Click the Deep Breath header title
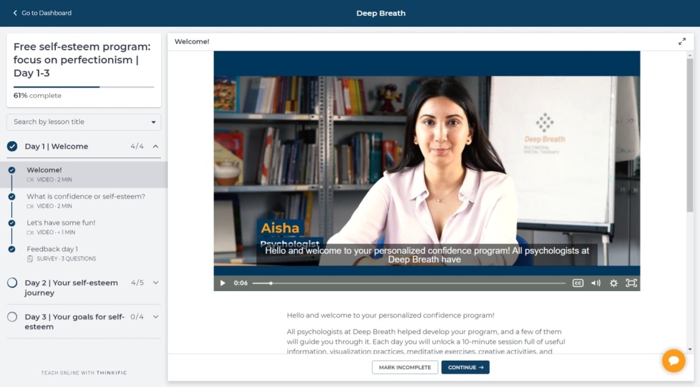 coord(381,13)
